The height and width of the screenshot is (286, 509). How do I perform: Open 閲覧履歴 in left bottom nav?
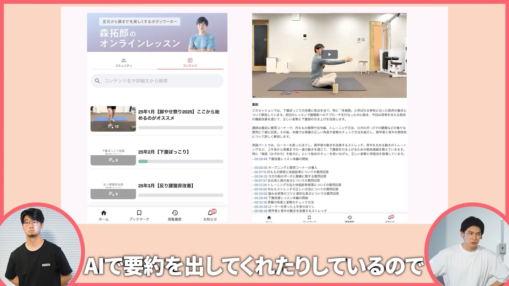click(175, 216)
